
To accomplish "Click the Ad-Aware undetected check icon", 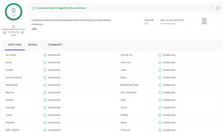I will [x=45, y=55].
